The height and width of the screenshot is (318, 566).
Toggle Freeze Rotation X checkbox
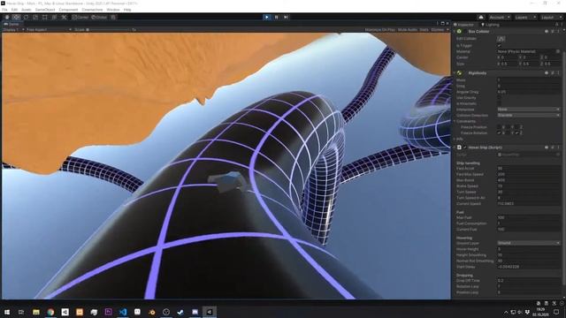click(499, 133)
